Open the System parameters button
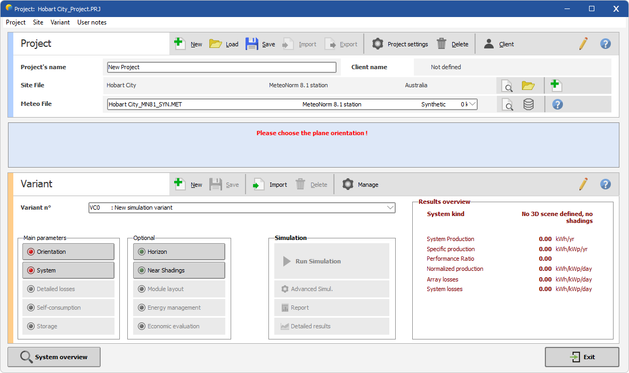Viewport: 629px width, 373px height. coord(68,270)
